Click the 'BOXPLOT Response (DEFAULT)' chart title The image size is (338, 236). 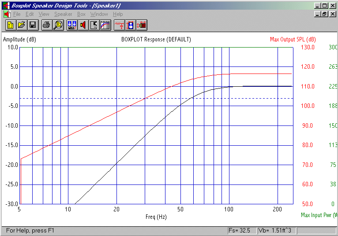tap(156, 39)
